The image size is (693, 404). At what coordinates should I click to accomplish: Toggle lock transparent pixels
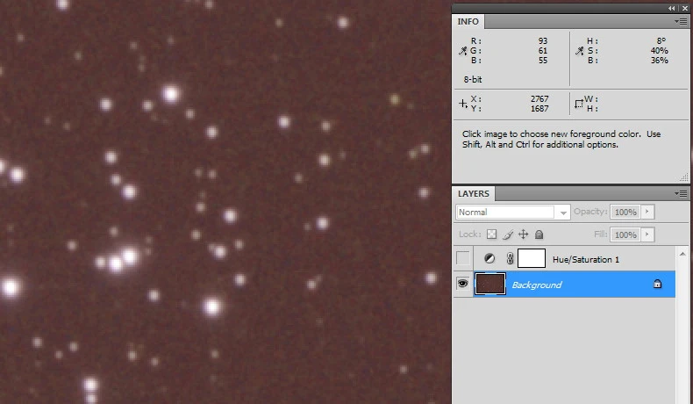(x=491, y=234)
